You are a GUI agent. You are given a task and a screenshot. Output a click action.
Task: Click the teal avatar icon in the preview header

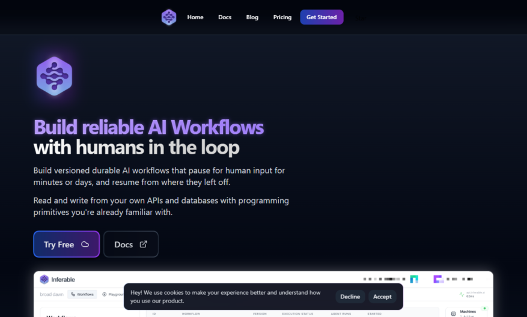click(414, 279)
